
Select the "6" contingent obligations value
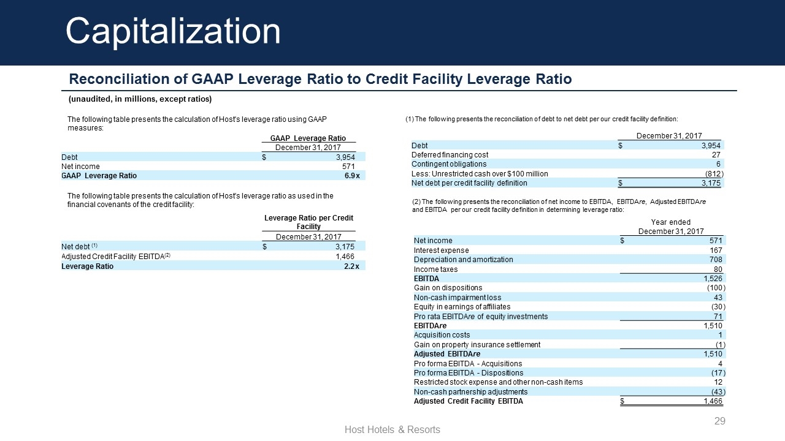(x=718, y=164)
